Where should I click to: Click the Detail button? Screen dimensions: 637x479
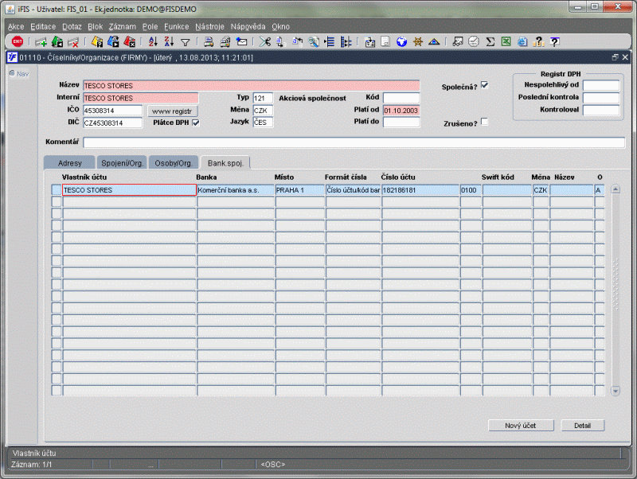583,426
